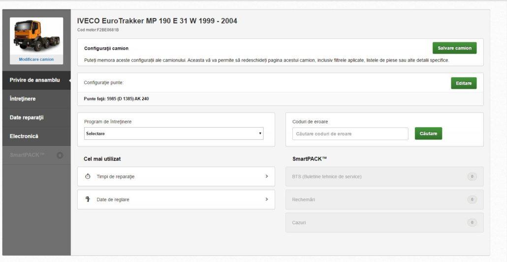Image resolution: width=507 pixels, height=262 pixels.
Task: Open the Date de reglare row chevron
Action: pyautogui.click(x=266, y=200)
